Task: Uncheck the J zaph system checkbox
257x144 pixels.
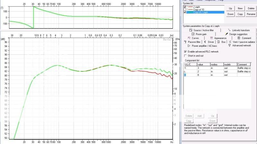Action: click(x=184, y=7)
